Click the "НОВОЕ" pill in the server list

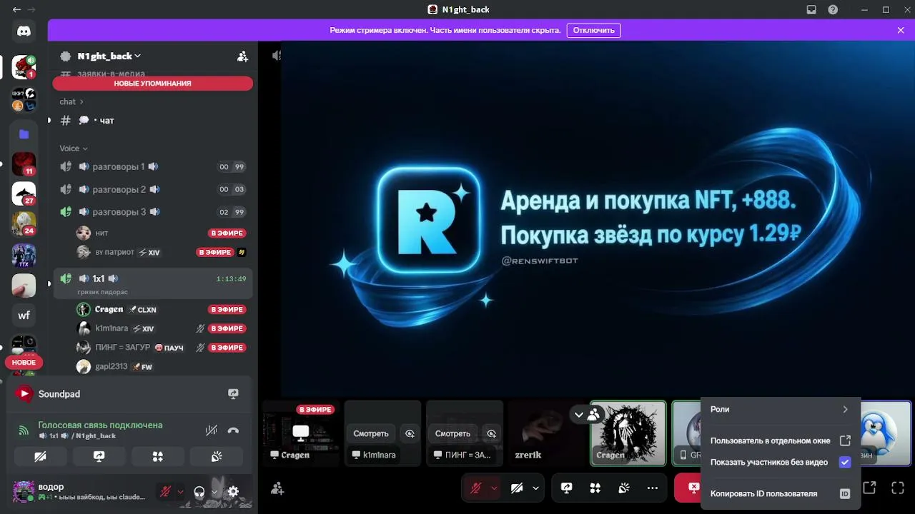(x=24, y=363)
